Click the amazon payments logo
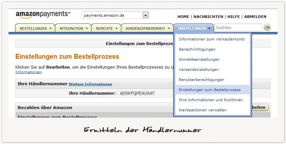The height and width of the screenshot is (144, 286). 42,15
